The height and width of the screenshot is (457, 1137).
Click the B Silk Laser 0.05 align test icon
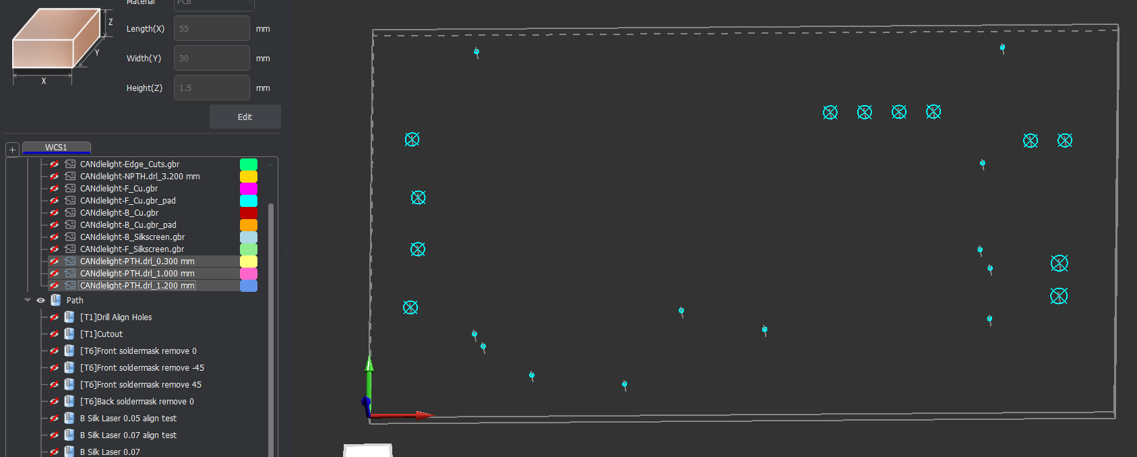pos(69,418)
